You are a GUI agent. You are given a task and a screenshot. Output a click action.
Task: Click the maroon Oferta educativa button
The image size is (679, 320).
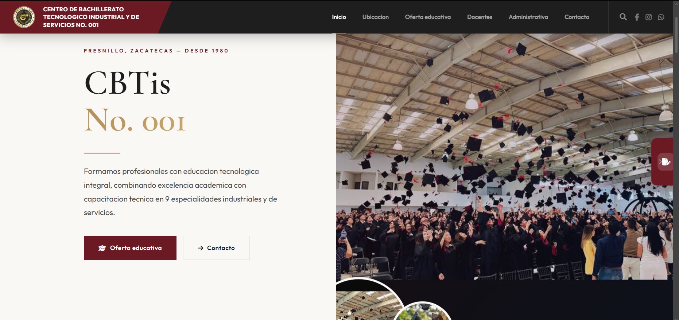click(x=130, y=248)
